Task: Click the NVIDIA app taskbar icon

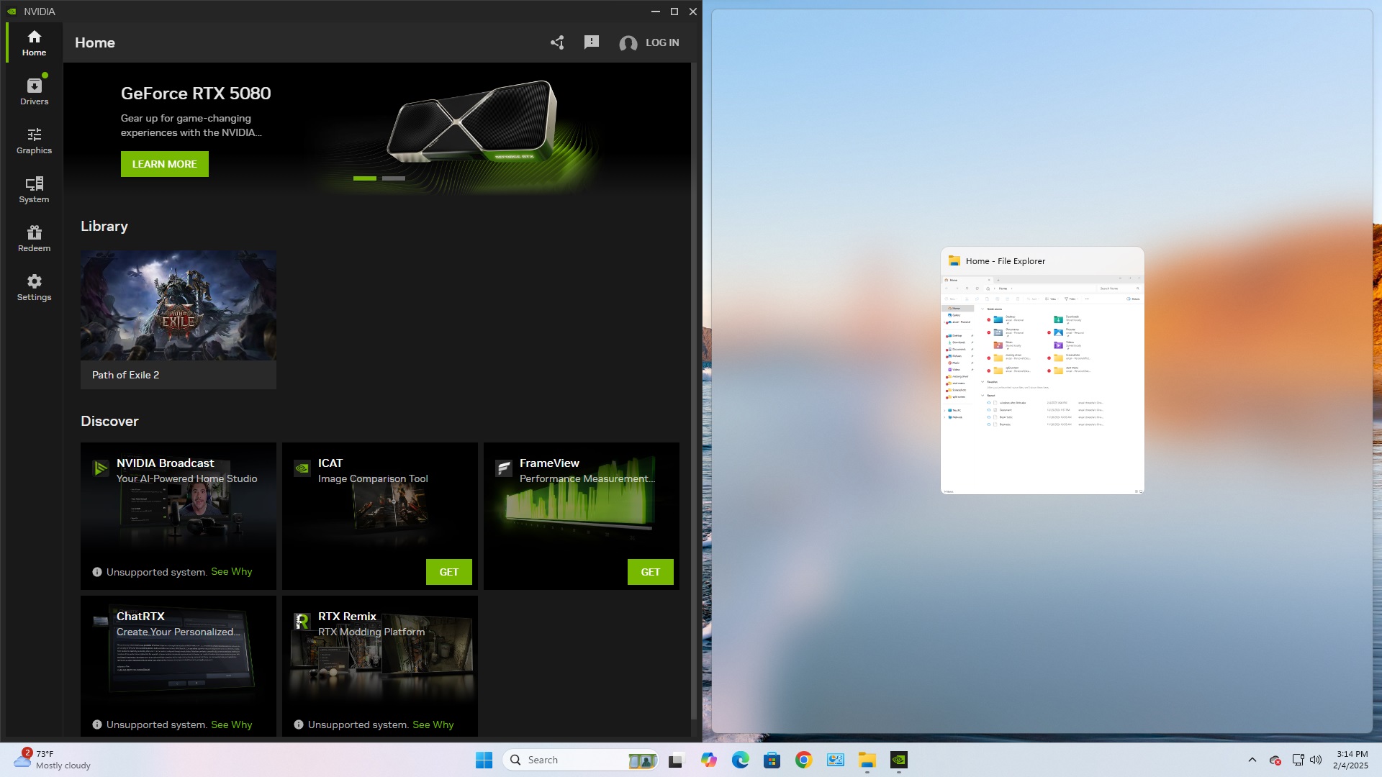Action: click(x=898, y=760)
